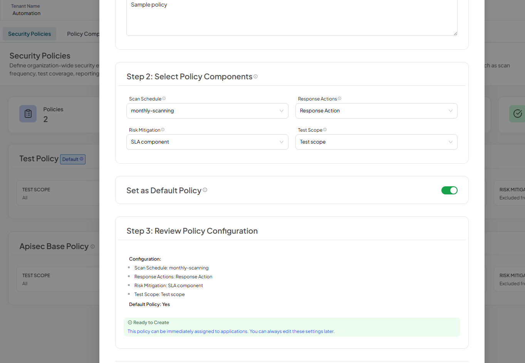Open the Response Actions dropdown
The height and width of the screenshot is (363, 525).
tap(376, 111)
